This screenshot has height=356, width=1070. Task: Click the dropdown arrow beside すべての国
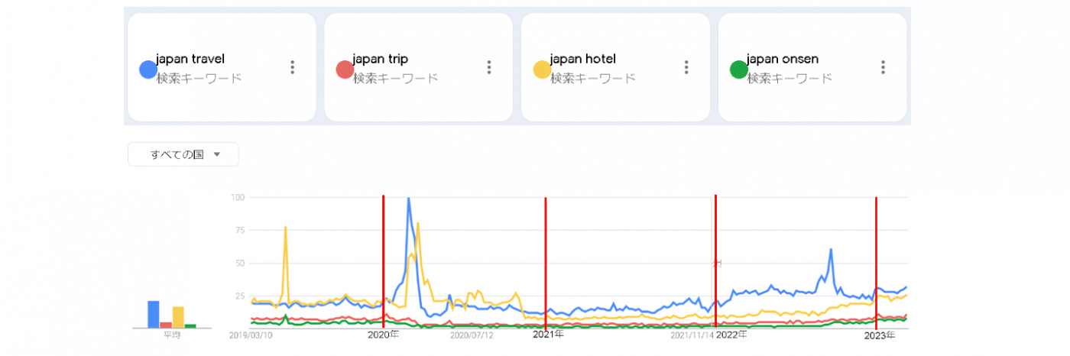pyautogui.click(x=217, y=154)
